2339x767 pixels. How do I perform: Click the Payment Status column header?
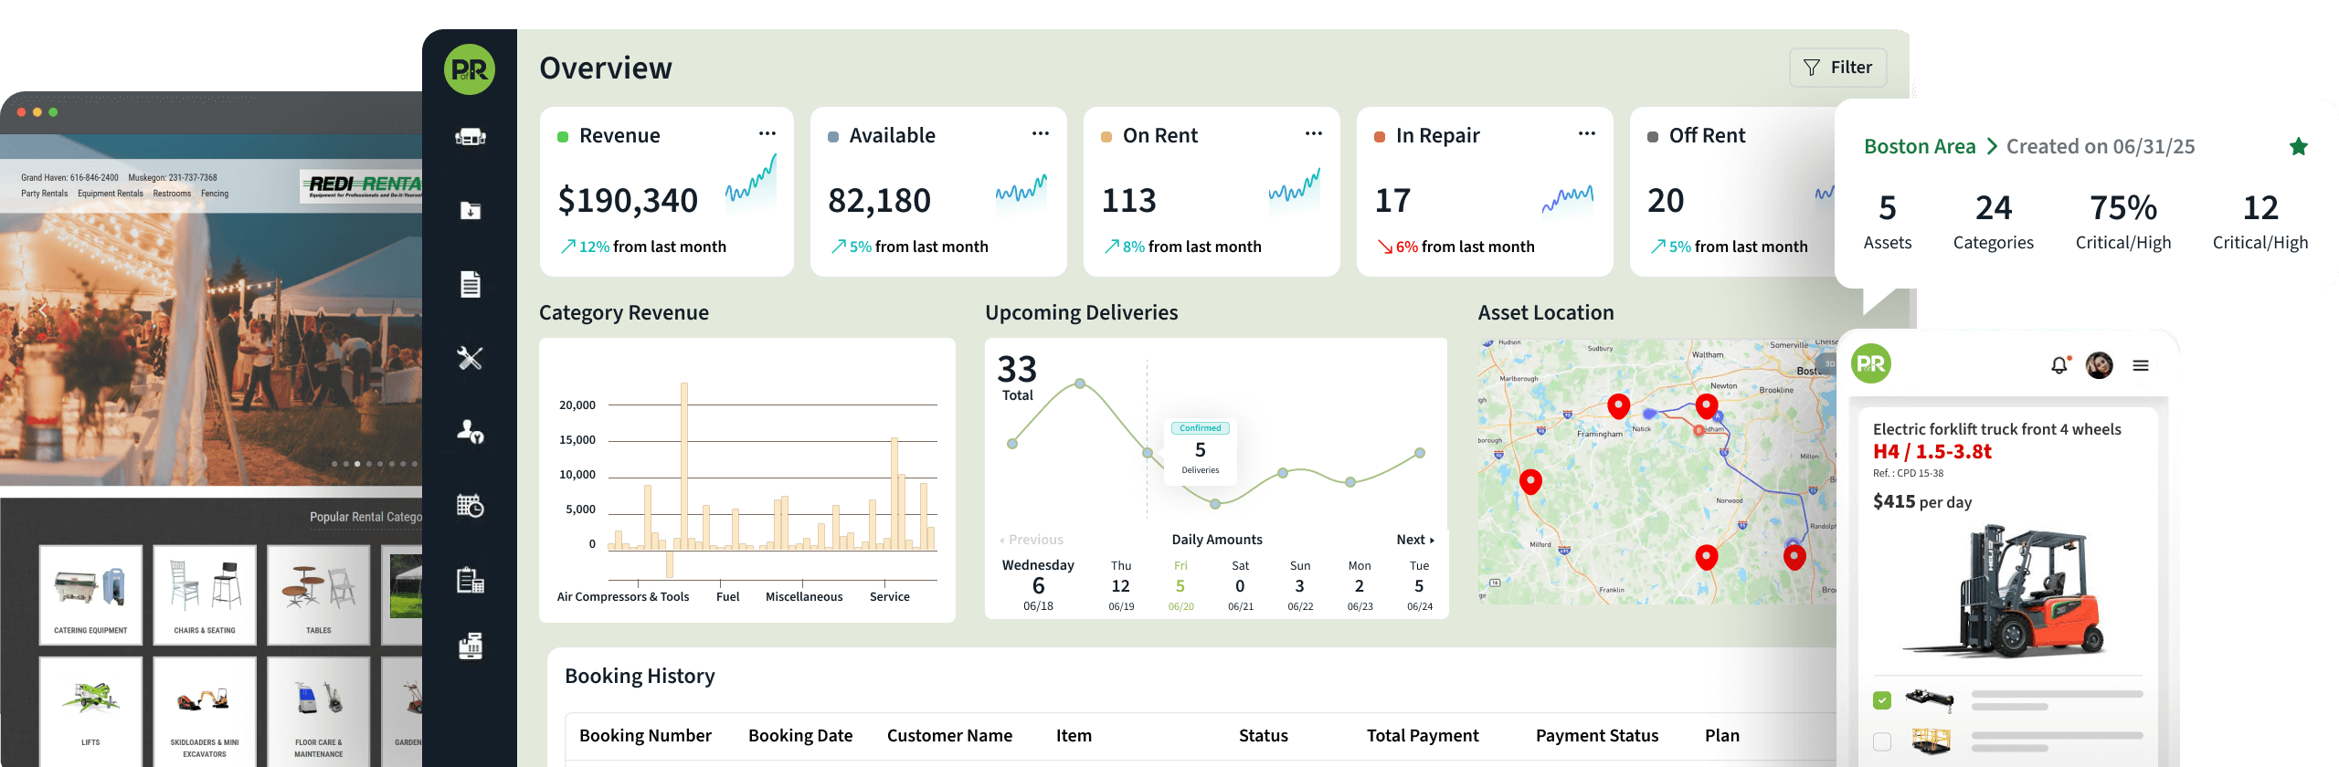coord(1597,736)
